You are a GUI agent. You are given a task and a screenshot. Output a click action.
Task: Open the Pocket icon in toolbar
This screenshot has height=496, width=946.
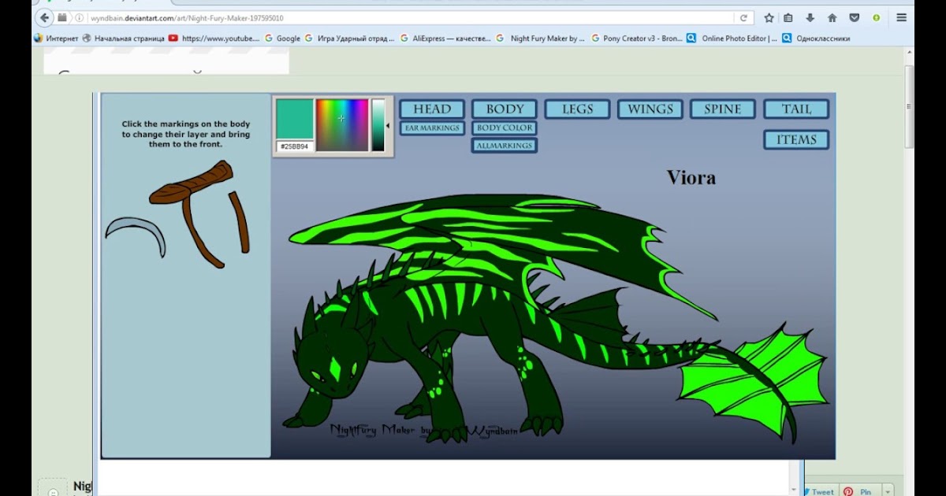pyautogui.click(x=854, y=17)
